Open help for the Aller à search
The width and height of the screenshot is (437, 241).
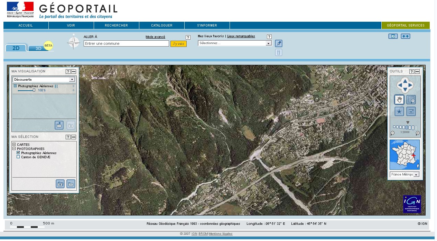tap(188, 37)
